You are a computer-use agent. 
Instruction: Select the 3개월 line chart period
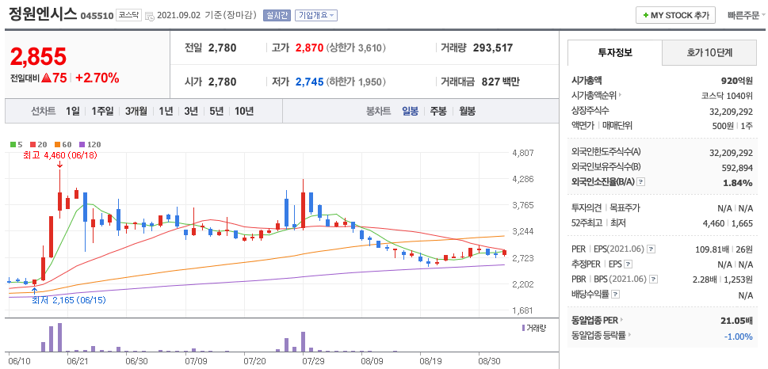tap(136, 111)
